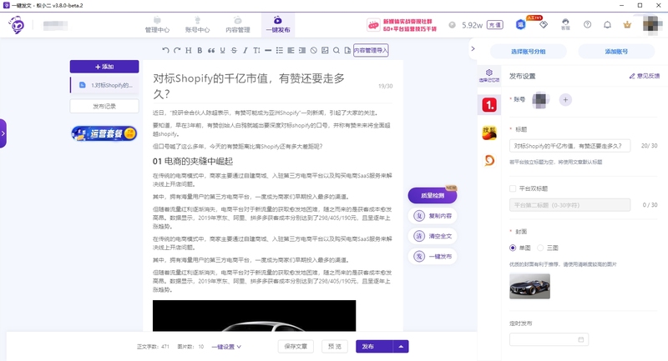The height and width of the screenshot is (361, 668).
Task: Toggle strikethrough formatting icon
Action: click(x=234, y=50)
